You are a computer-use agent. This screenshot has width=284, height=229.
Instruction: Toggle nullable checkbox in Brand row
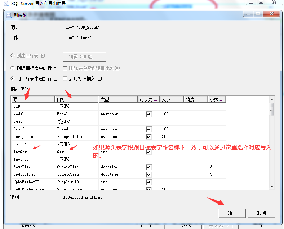(149, 129)
